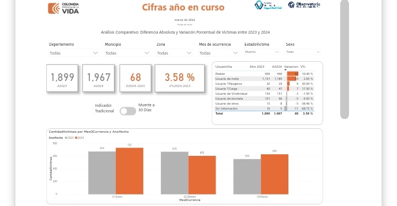Click the CantidadVictimas por MesOcurrencia chart title
397x206 pixels.
coord(89,132)
